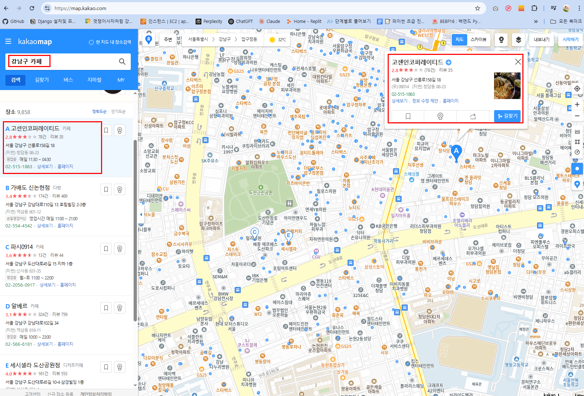The height and width of the screenshot is (396, 584).
Task: Open the 주변 nearby button
Action: tap(168, 39)
